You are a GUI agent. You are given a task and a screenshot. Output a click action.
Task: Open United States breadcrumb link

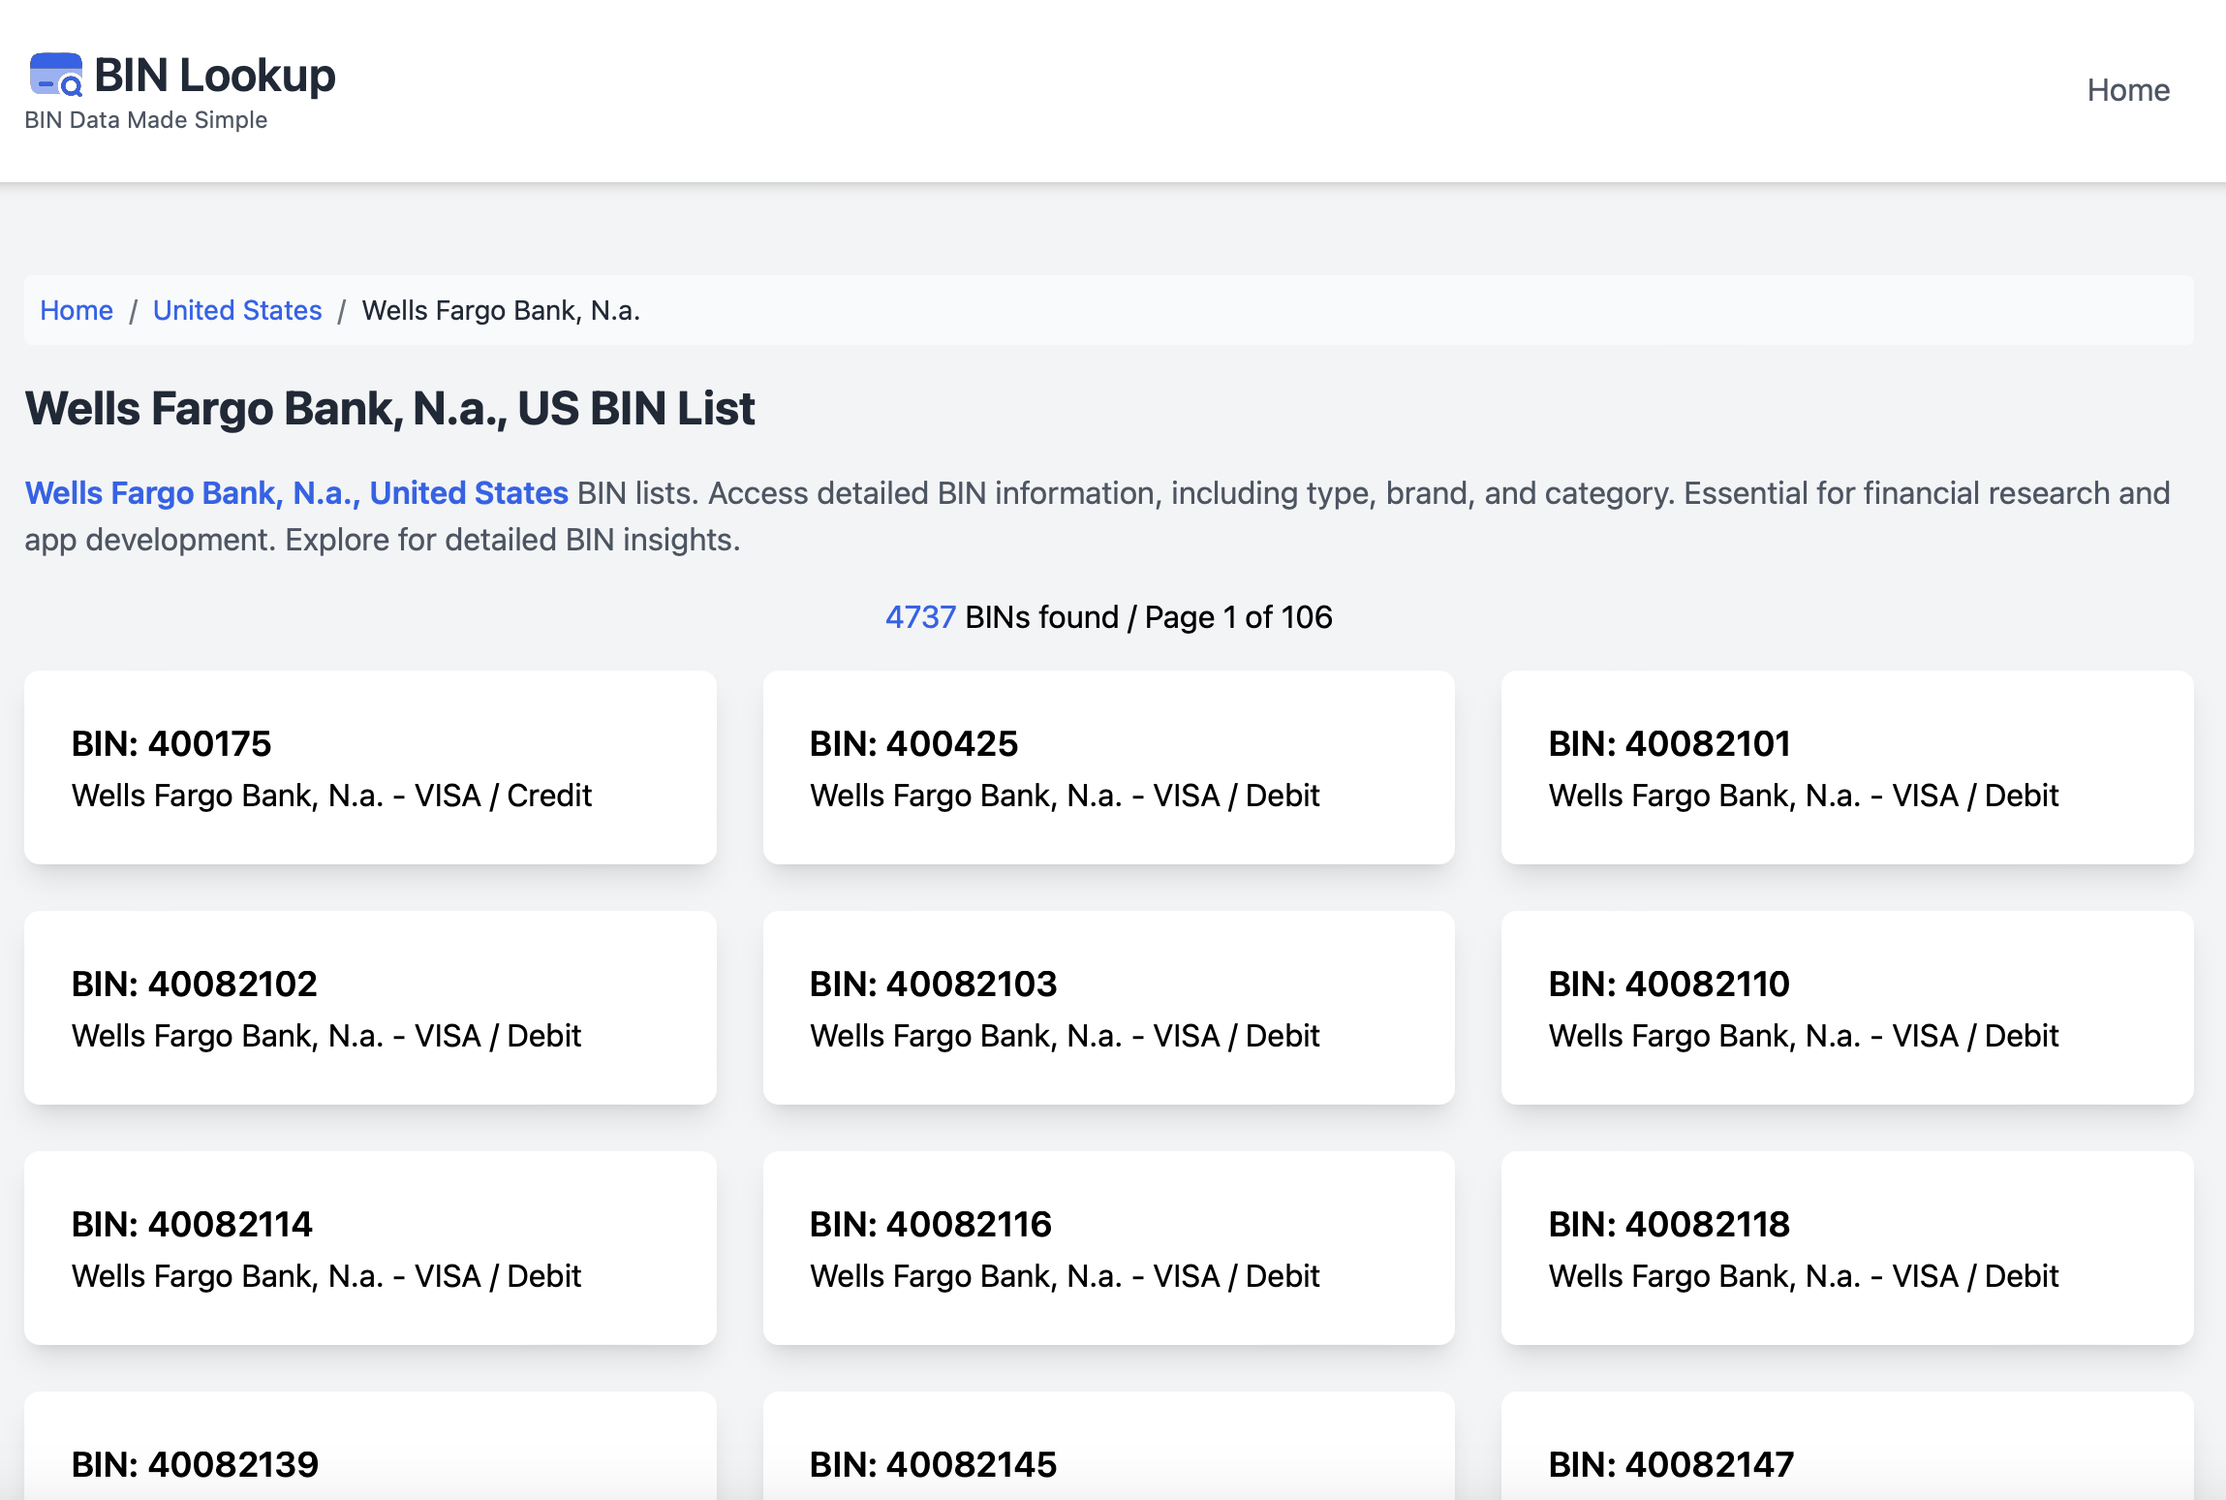point(237,310)
